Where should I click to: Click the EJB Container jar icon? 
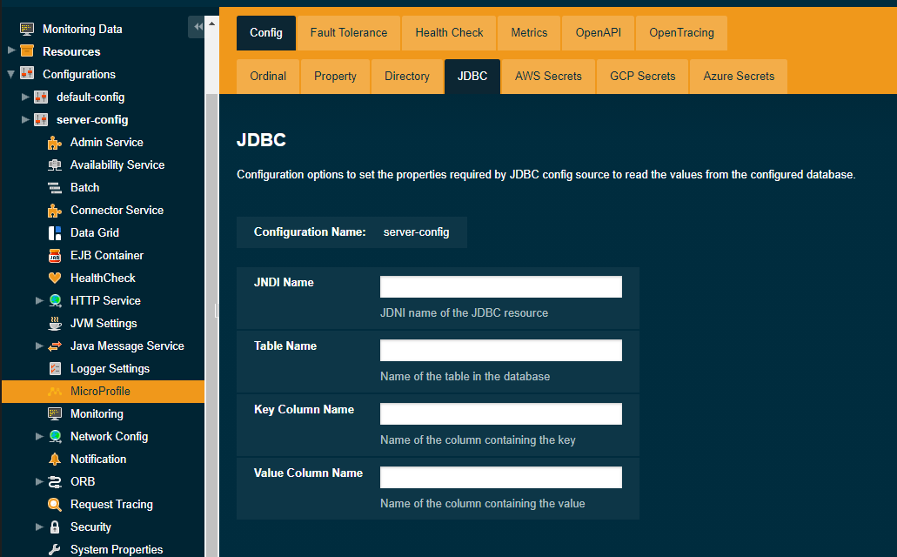(x=55, y=256)
